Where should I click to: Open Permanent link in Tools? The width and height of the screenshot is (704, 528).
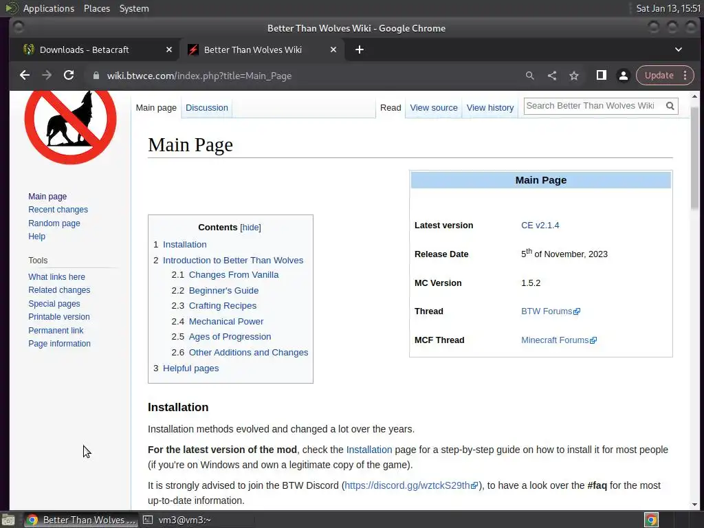pyautogui.click(x=56, y=331)
